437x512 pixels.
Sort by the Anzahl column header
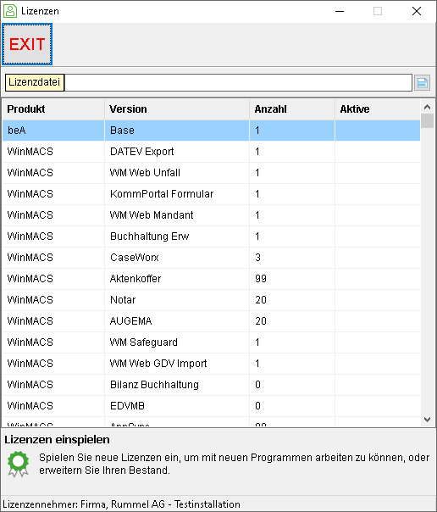292,109
